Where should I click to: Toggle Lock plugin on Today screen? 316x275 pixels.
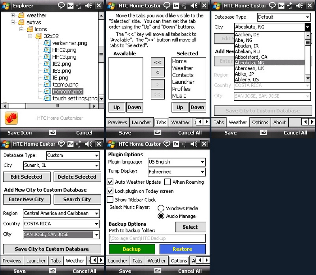pos(110,191)
